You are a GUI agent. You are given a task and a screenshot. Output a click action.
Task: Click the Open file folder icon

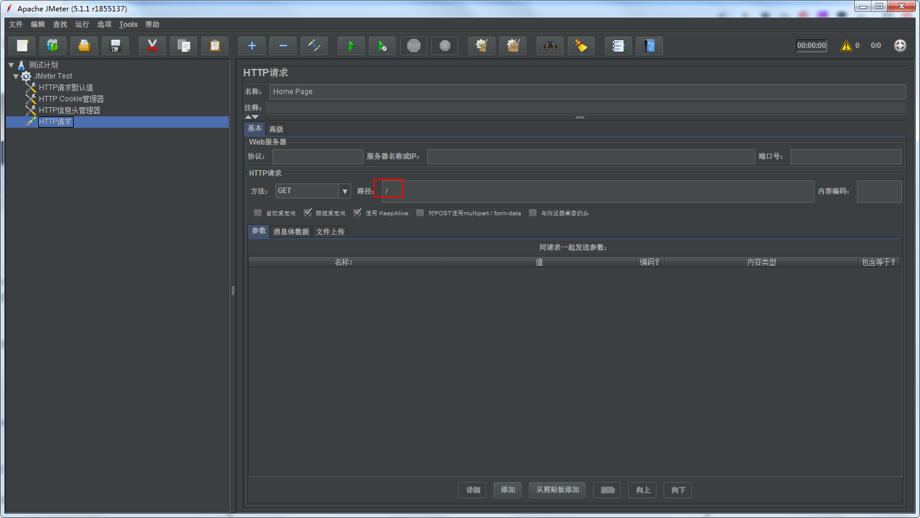pos(84,46)
